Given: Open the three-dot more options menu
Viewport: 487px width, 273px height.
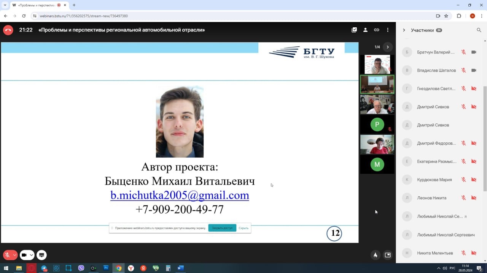Looking at the screenshot, I should (388, 30).
